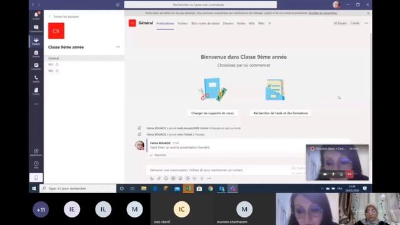
Task: Navigate back with the title bar arrow
Action: pyautogui.click(x=33, y=4)
